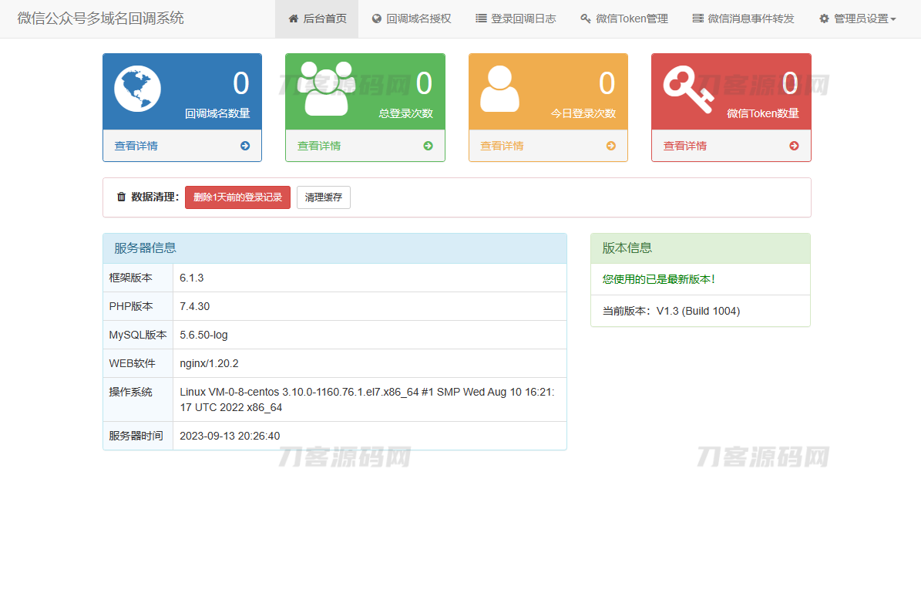The width and height of the screenshot is (921, 600).
Task: Click the red 删除1天前的登录记录 button
Action: pos(237,197)
